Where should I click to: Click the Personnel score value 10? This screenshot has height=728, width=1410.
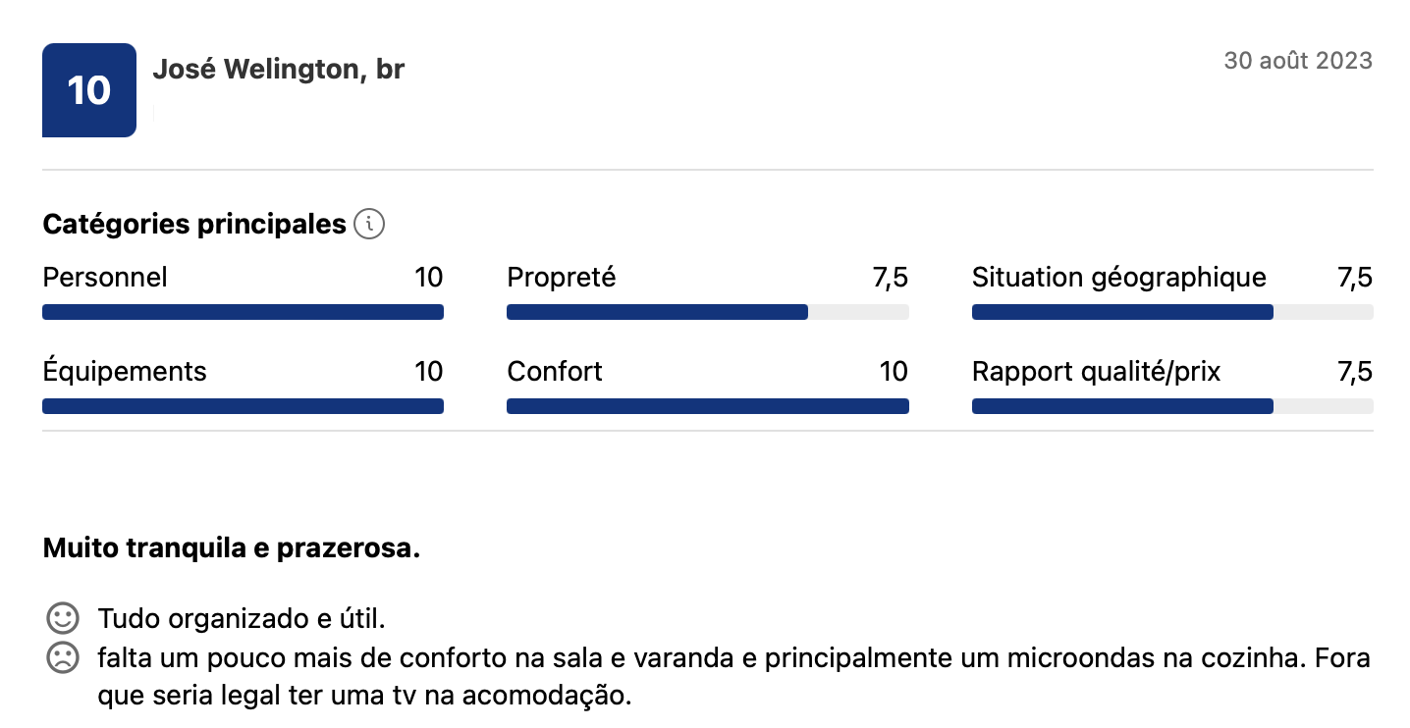(x=429, y=278)
